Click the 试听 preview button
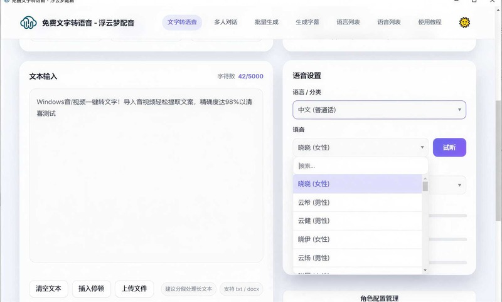This screenshot has width=502, height=302. [449, 147]
